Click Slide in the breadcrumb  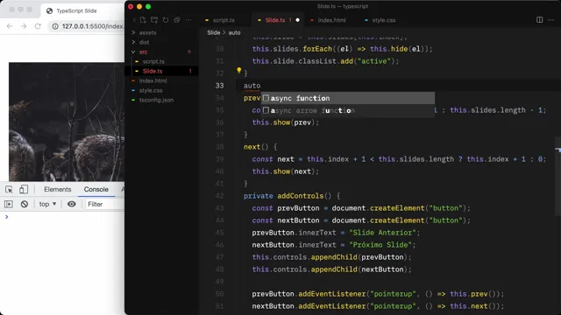pos(214,32)
